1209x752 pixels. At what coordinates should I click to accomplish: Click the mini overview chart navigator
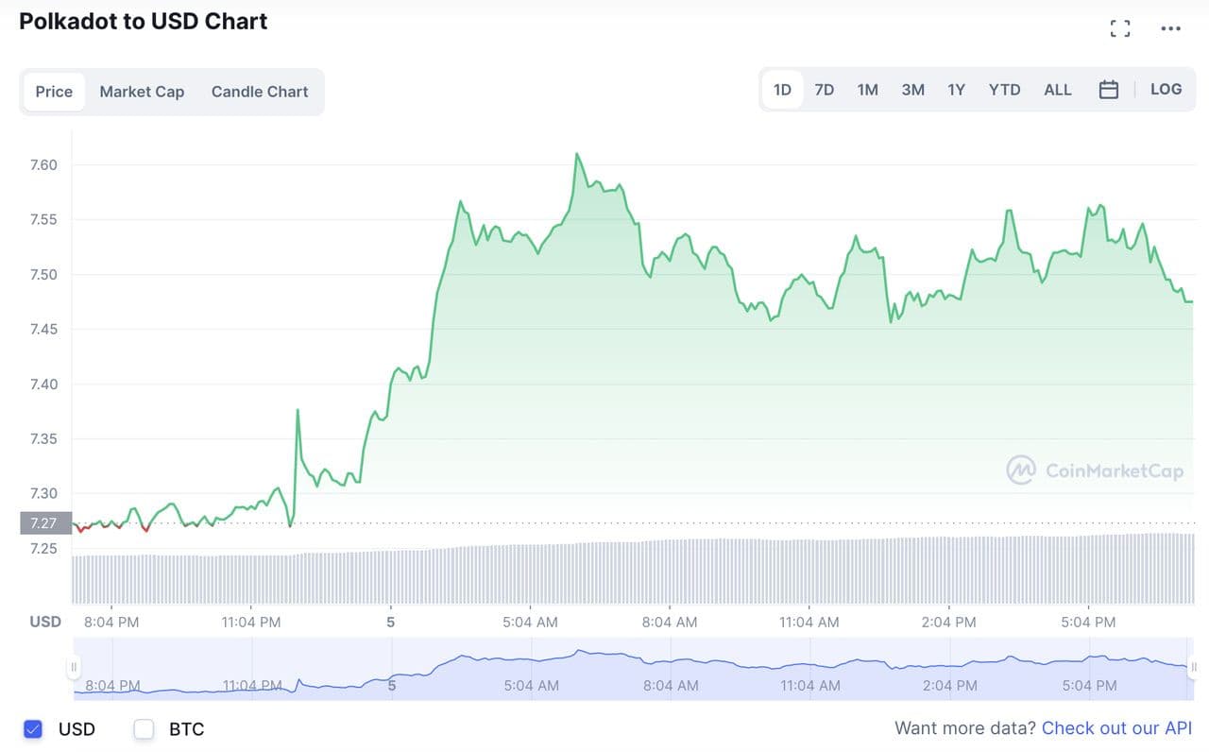(x=633, y=669)
